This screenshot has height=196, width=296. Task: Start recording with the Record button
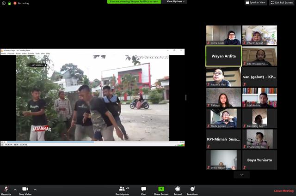pyautogui.click(x=178, y=189)
